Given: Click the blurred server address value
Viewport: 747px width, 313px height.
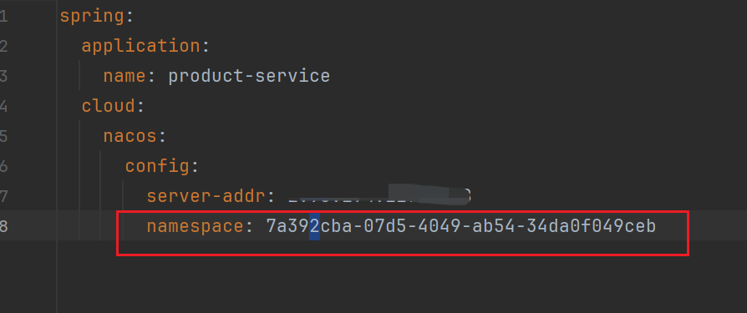Looking at the screenshot, I should pyautogui.click(x=379, y=195).
